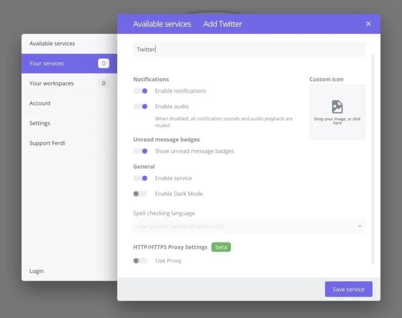402x318 pixels.
Task: Click the Notifications section heading
Action: (x=151, y=79)
